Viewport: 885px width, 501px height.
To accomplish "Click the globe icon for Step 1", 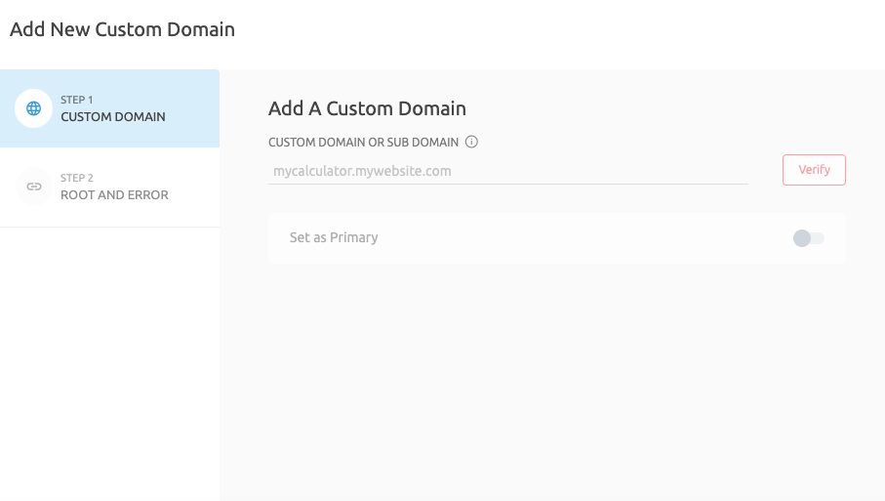I will pos(34,108).
